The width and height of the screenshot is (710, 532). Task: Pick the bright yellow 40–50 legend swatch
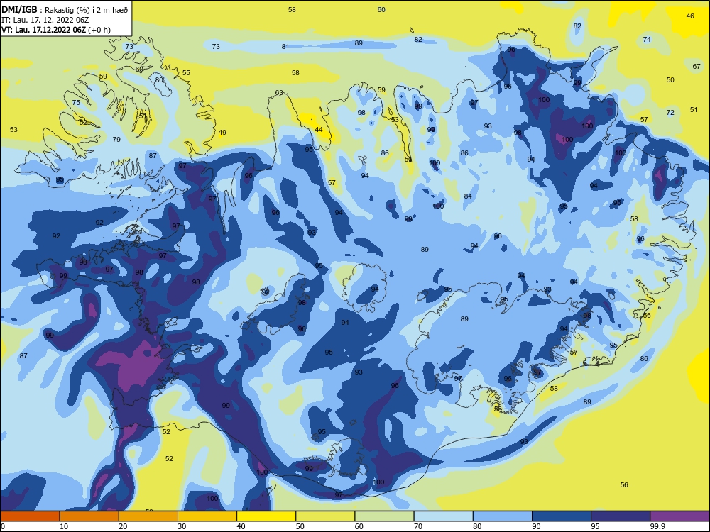[266, 516]
